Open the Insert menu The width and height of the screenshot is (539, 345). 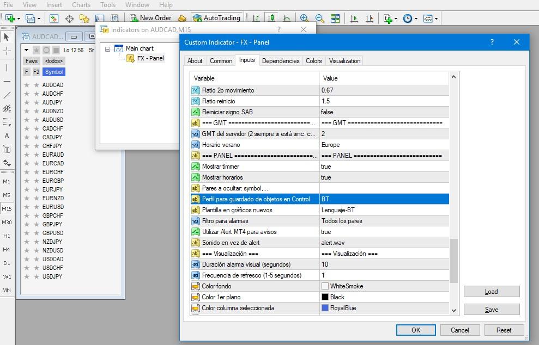[x=54, y=5]
